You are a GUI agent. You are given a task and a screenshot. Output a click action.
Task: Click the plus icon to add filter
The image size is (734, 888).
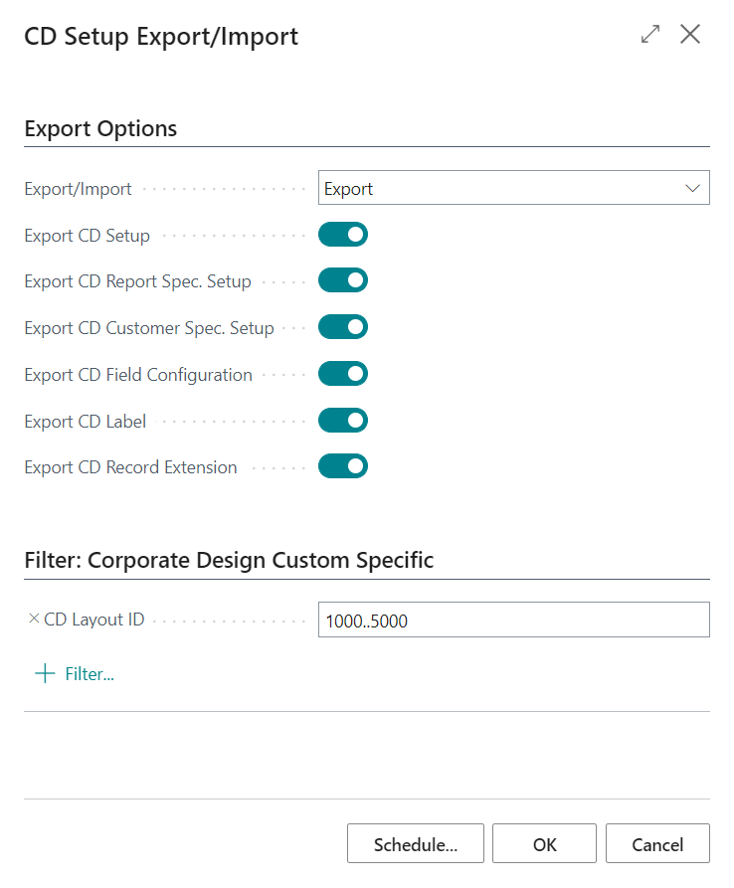(45, 673)
